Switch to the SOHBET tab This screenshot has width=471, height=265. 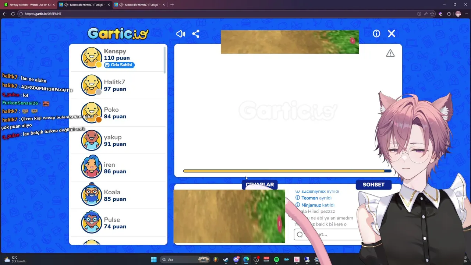tap(373, 185)
